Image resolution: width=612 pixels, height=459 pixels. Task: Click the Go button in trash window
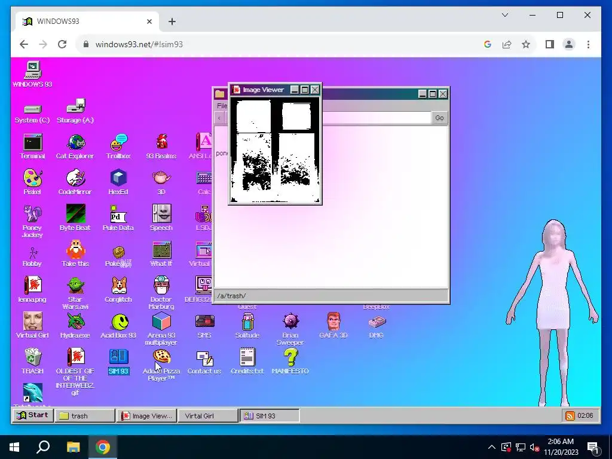(439, 118)
